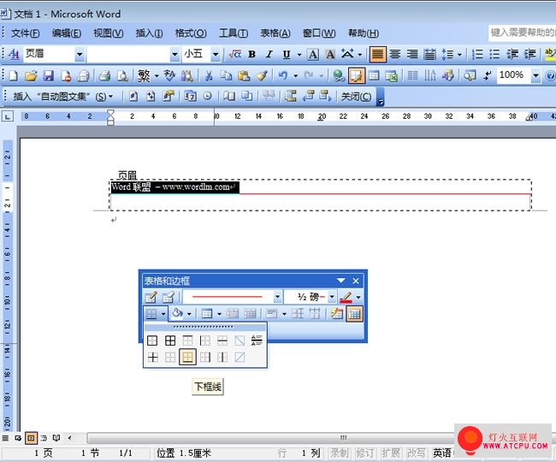Expand the line weight ½ 磅 dropdown
The height and width of the screenshot is (462, 556).
click(332, 297)
